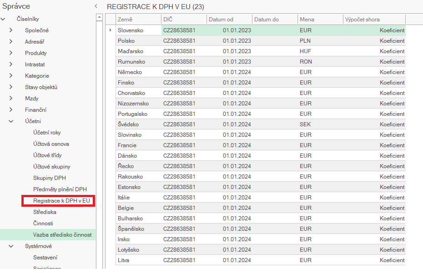Select the Řecko row
Viewport: 423px width, 273px height.
[261, 166]
